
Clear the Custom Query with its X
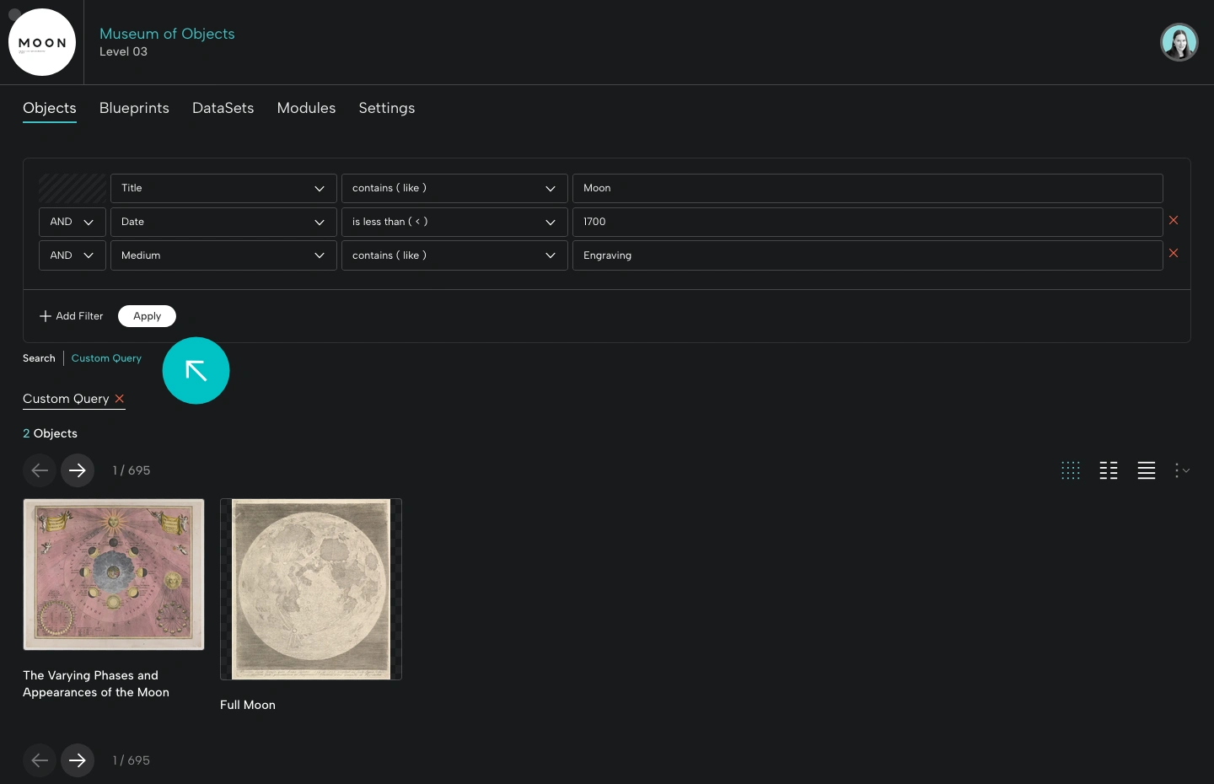pos(120,399)
